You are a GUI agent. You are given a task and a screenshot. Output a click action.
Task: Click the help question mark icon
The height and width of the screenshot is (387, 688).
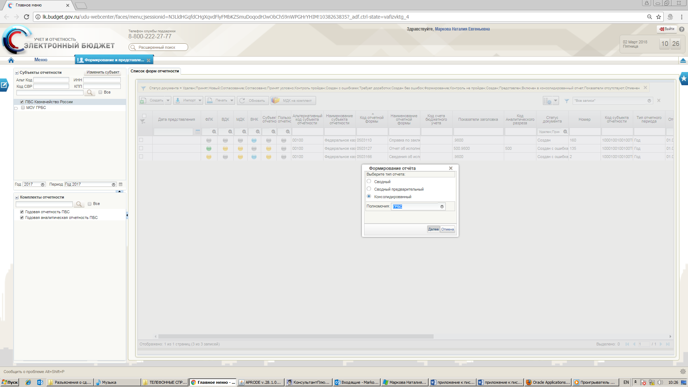click(x=682, y=29)
